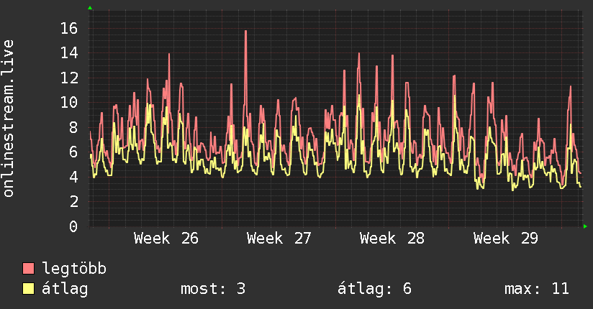Click the y-axis value 4
The height and width of the screenshot is (309, 593).
click(x=73, y=177)
